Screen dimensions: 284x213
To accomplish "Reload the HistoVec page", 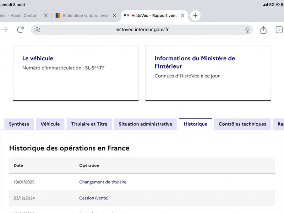I will (x=20, y=30).
